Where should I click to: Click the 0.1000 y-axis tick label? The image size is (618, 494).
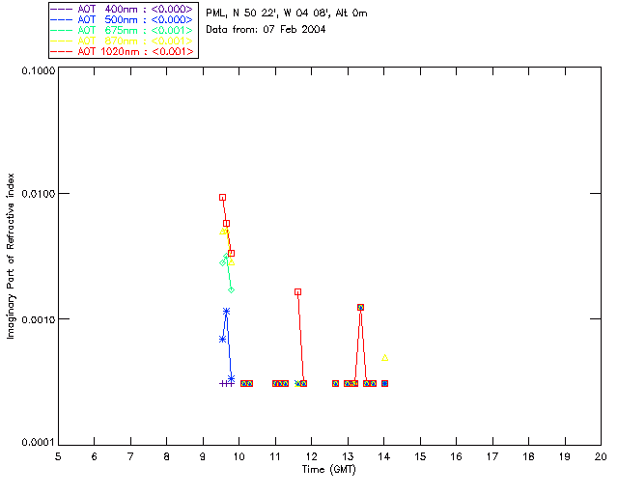[39, 70]
